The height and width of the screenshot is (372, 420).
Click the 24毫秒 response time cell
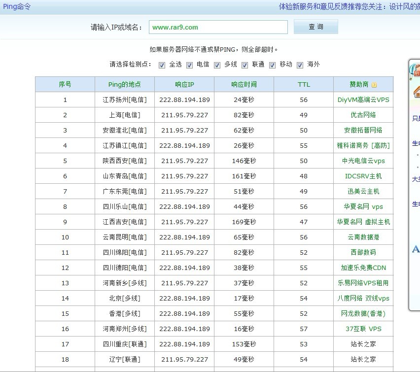coord(244,100)
